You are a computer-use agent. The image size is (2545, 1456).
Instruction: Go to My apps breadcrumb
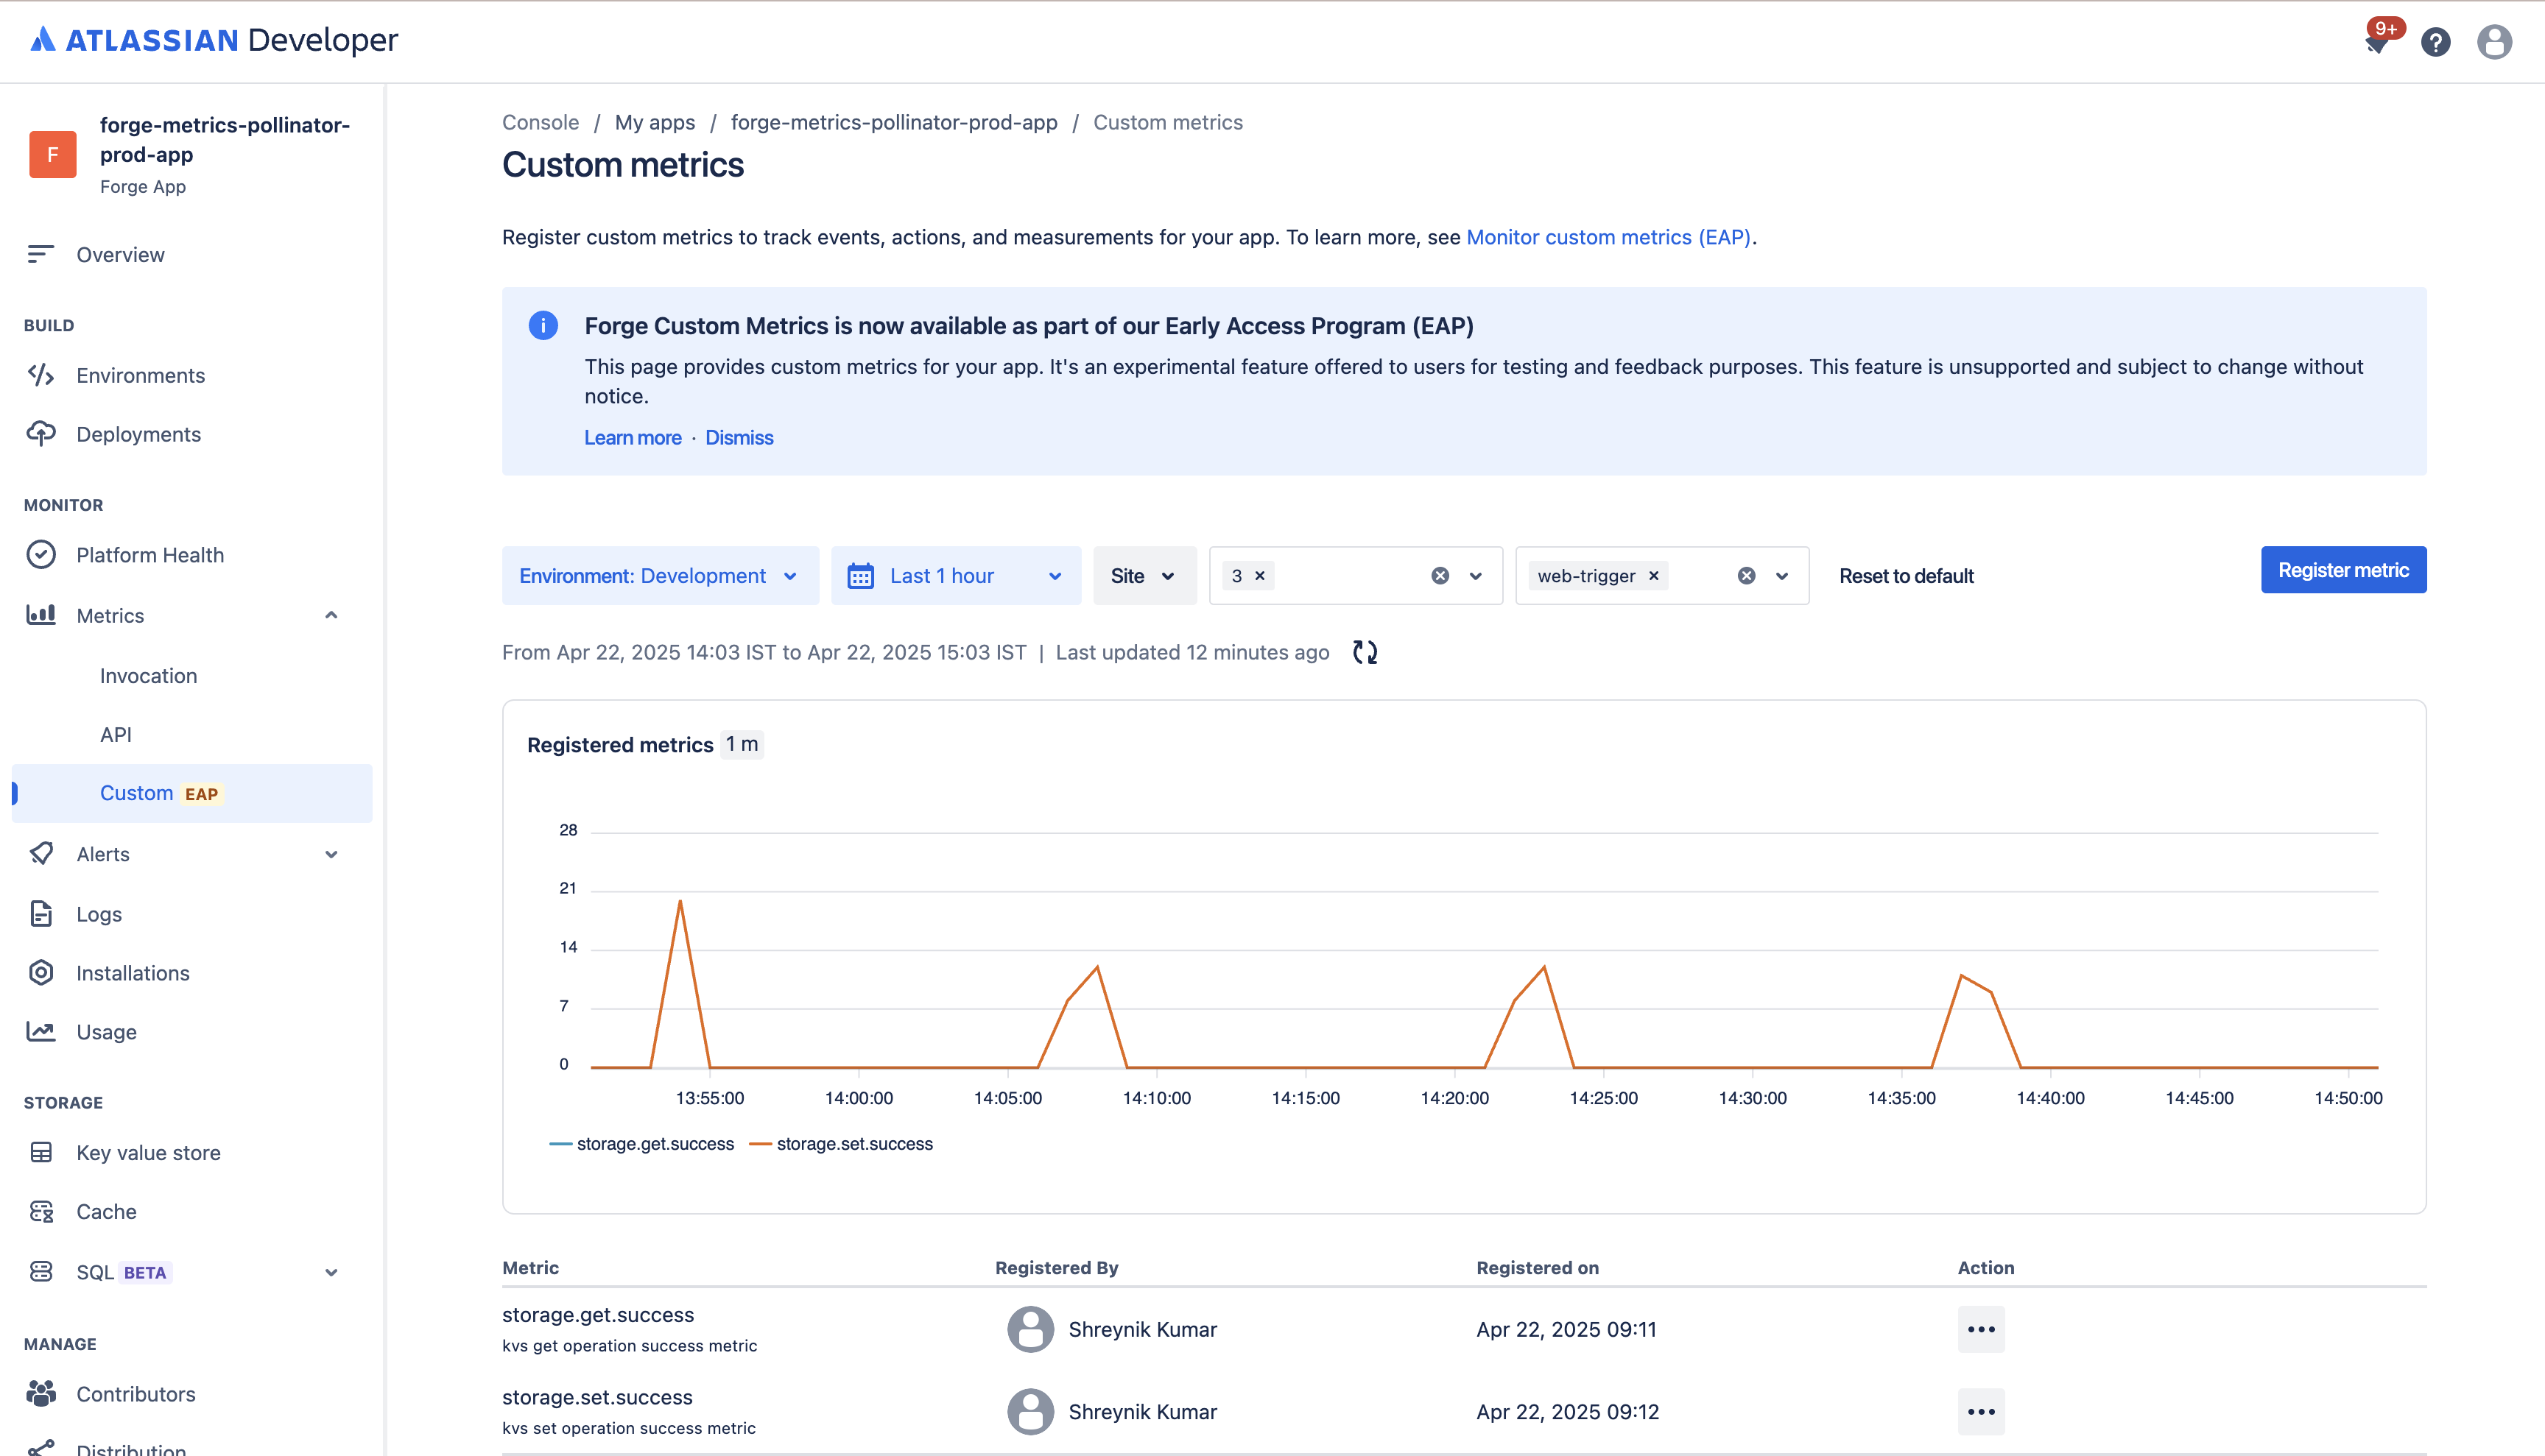[654, 122]
